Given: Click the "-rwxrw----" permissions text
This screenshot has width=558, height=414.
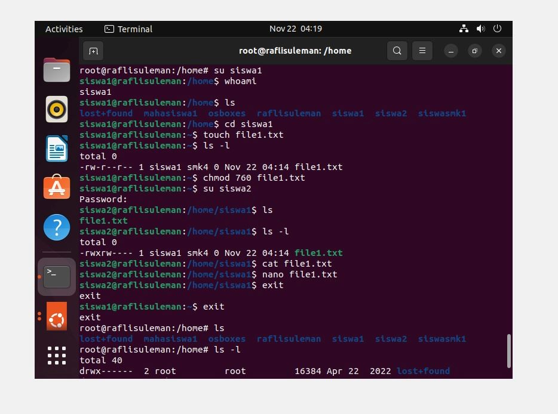Looking at the screenshot, I should click(106, 253).
